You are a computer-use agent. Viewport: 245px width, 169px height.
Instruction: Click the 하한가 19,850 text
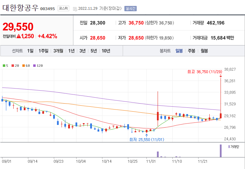[159, 38]
